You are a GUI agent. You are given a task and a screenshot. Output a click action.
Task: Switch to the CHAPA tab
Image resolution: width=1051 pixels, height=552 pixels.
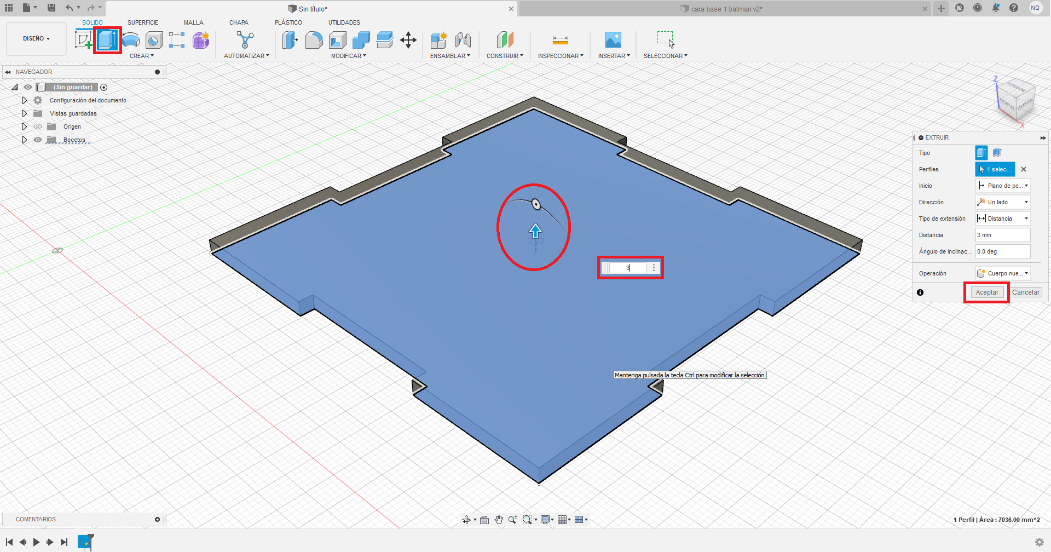(x=239, y=22)
